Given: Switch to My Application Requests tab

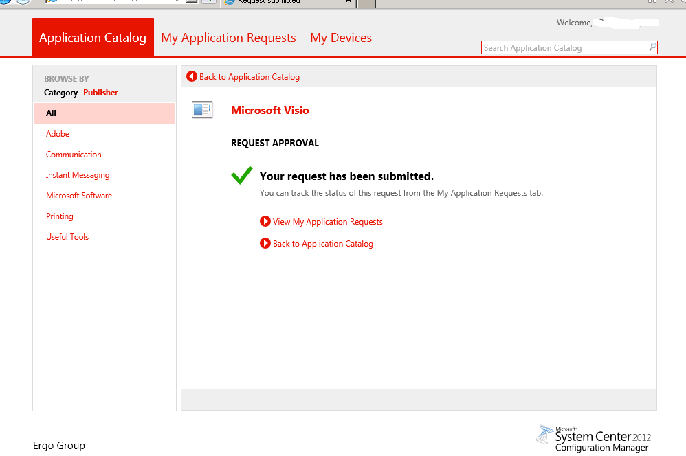Looking at the screenshot, I should click(228, 38).
